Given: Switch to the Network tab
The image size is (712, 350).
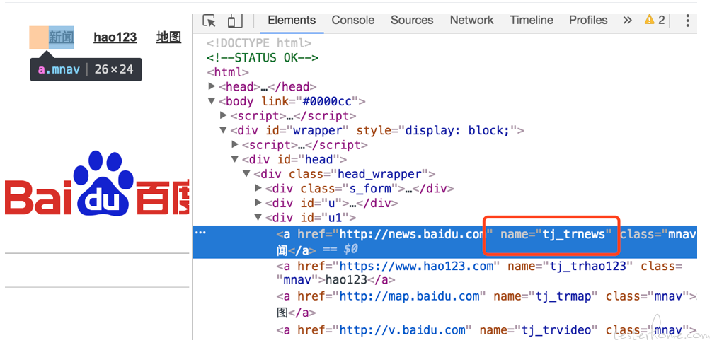Looking at the screenshot, I should point(471,20).
